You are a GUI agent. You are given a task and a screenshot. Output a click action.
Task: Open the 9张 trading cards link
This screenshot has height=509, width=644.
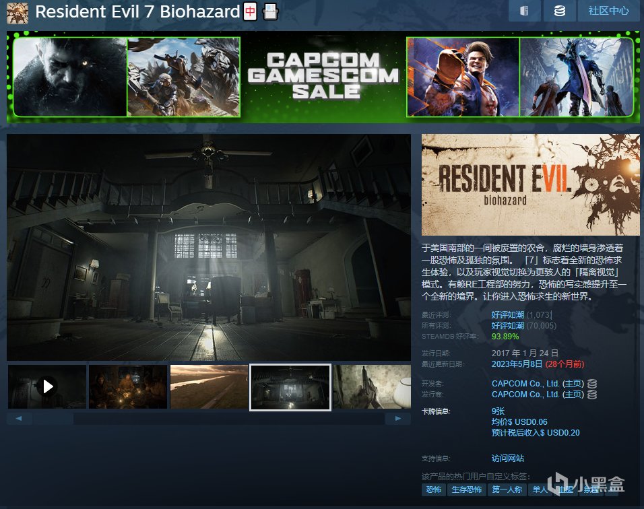[x=498, y=411]
